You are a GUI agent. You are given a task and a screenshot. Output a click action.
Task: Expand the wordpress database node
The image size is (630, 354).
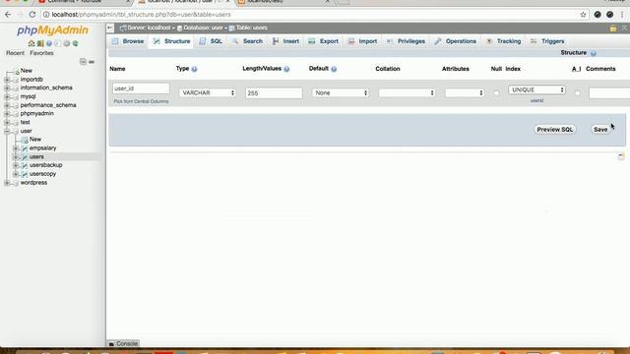coord(7,183)
